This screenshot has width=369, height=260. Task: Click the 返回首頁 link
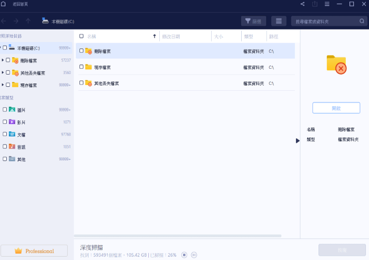(20, 4)
